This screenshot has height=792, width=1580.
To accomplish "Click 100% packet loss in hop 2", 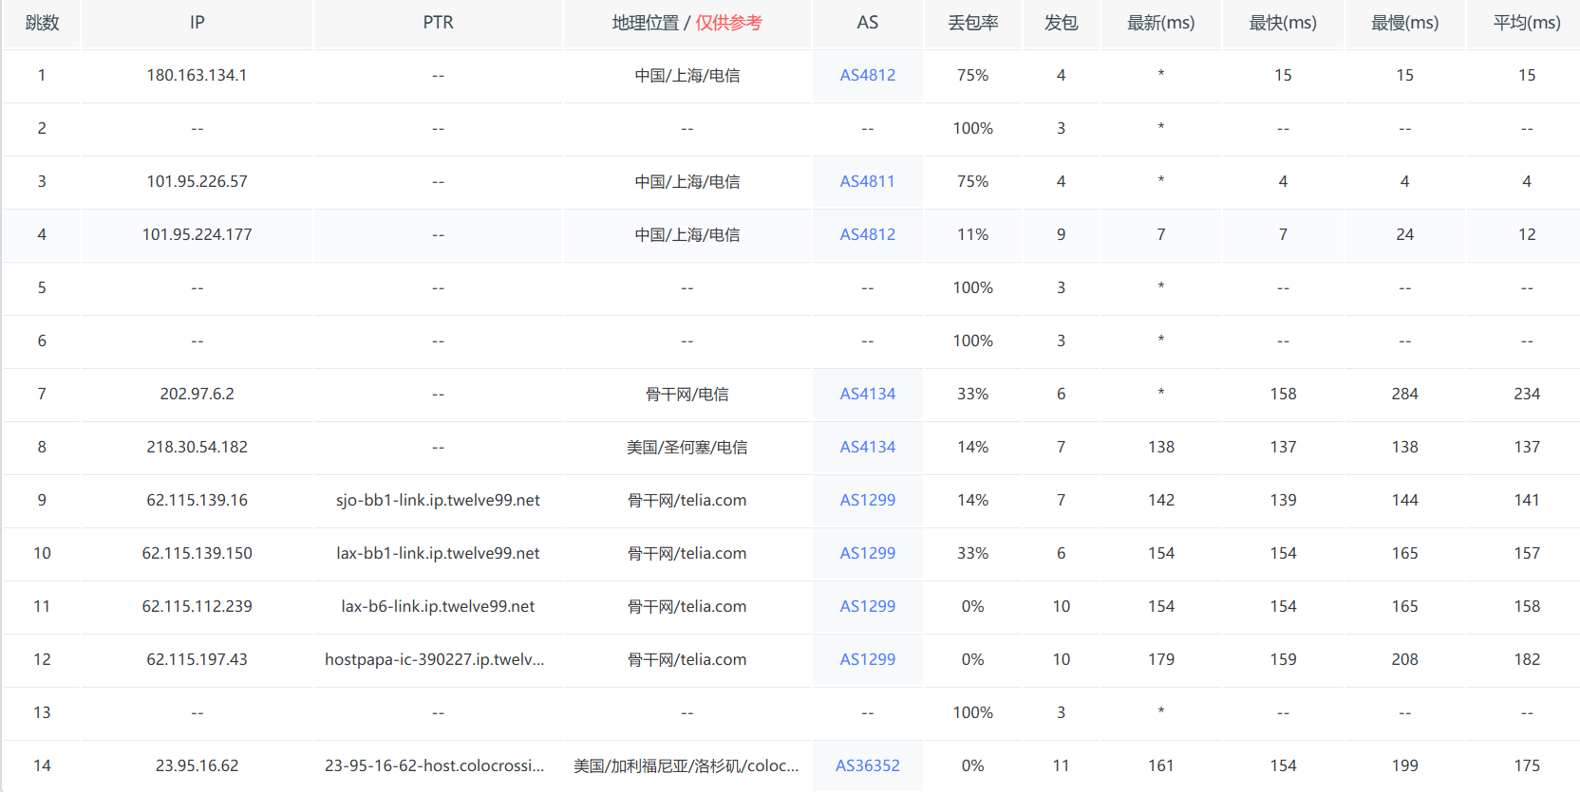I will point(972,128).
